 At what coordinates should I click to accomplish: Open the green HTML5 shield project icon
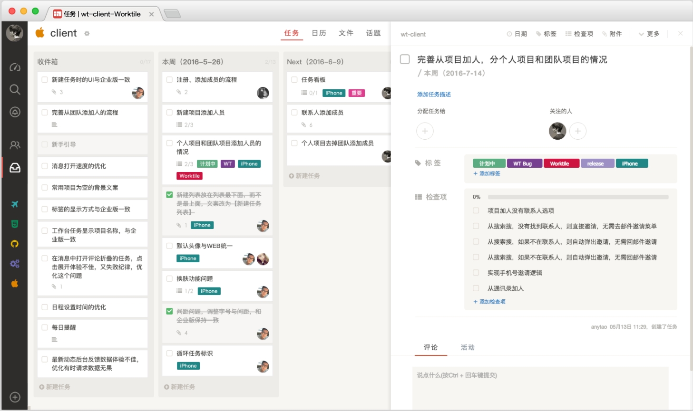(15, 224)
